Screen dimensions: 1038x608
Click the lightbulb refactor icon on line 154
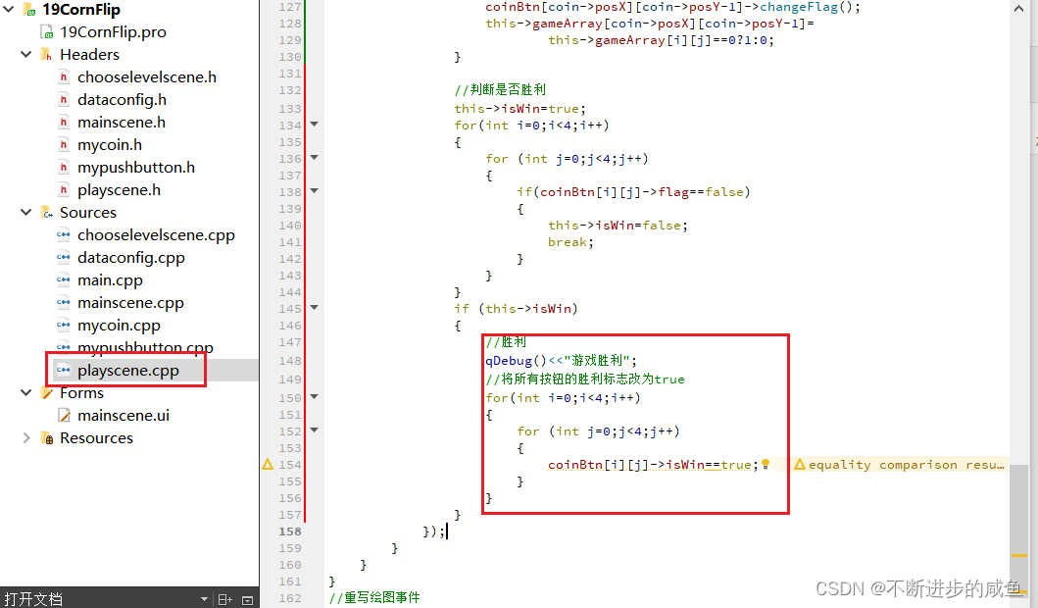pos(766,464)
